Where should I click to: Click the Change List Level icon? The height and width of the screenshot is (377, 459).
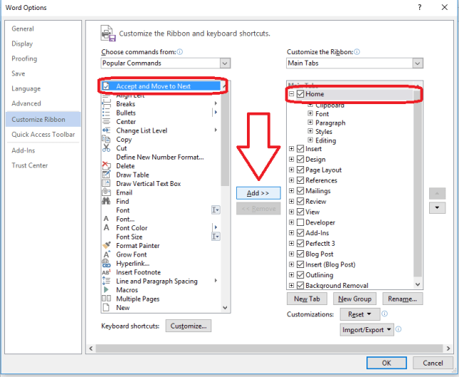pos(106,130)
